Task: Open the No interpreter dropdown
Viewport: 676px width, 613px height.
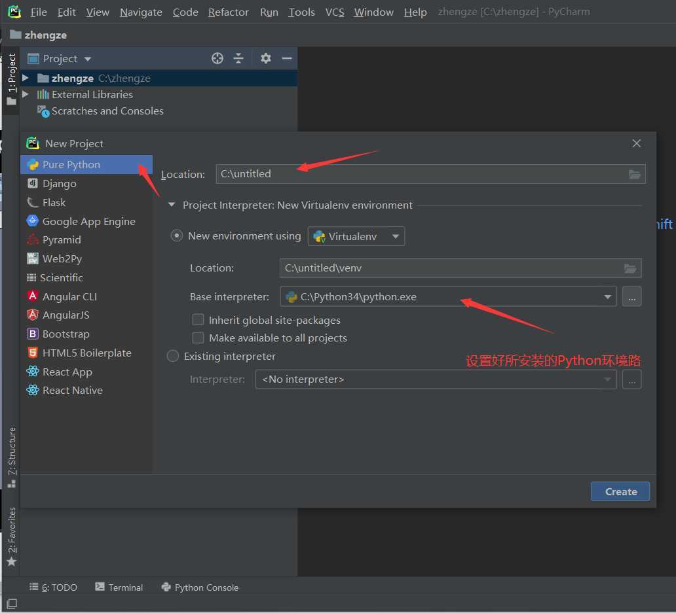Action: 436,379
